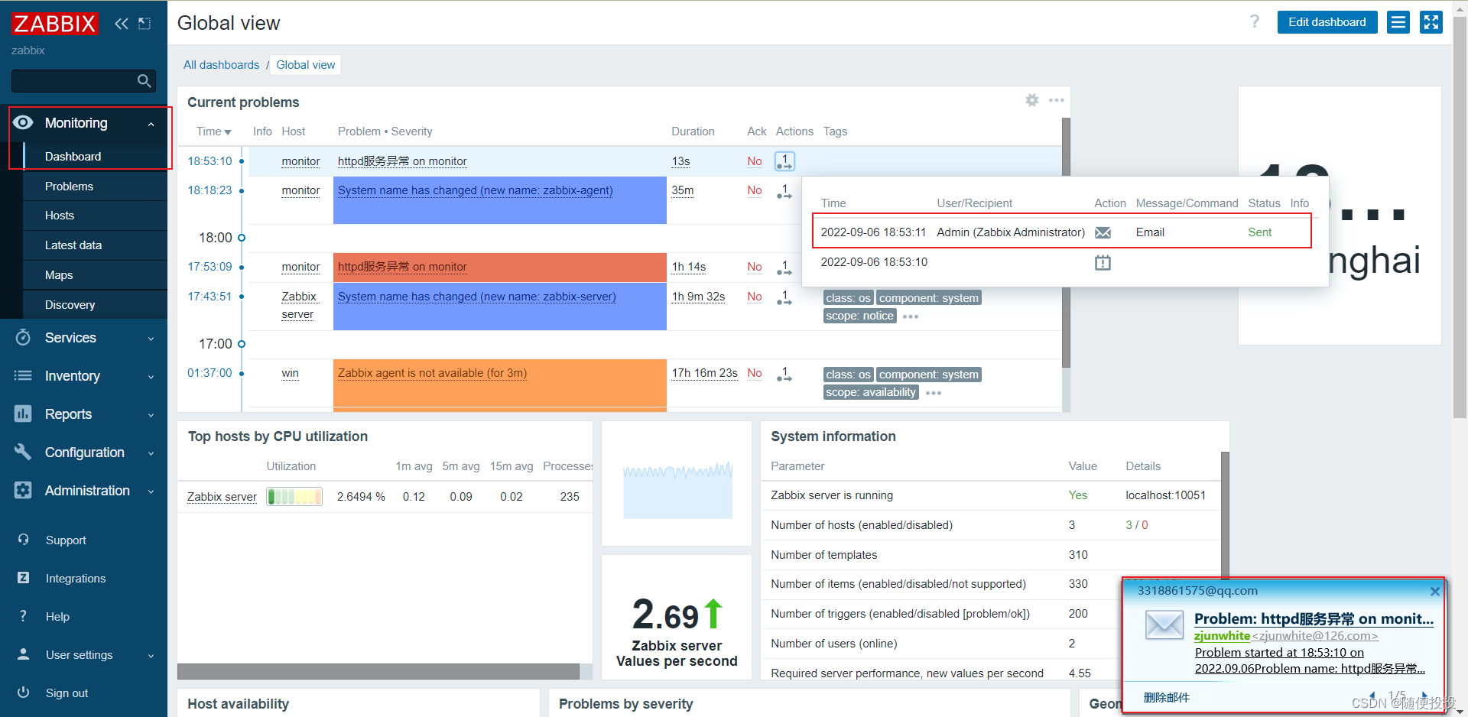This screenshot has height=717, width=1468.
Task: Open Current problems widget gear settings
Action: click(1032, 100)
